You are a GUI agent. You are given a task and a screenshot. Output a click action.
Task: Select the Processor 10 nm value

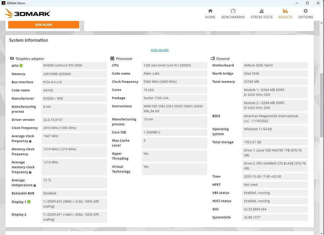click(x=174, y=122)
